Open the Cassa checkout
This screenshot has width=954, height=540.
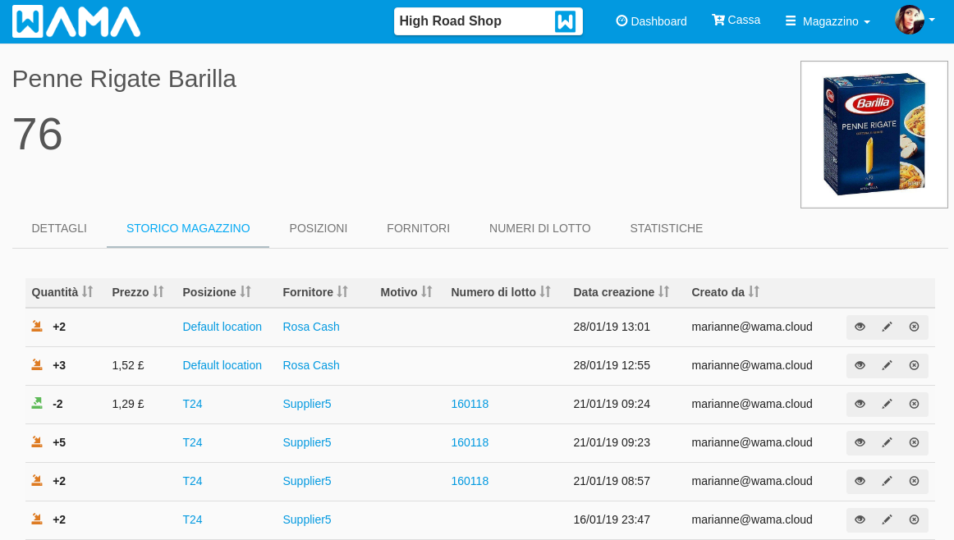pyautogui.click(x=736, y=20)
